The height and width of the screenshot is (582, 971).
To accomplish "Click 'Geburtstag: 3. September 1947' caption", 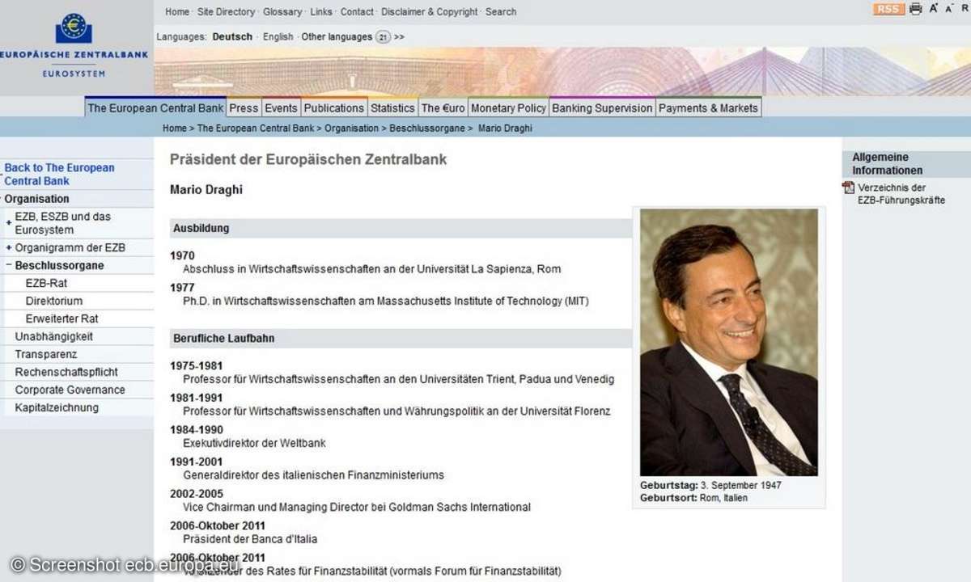I will [710, 485].
